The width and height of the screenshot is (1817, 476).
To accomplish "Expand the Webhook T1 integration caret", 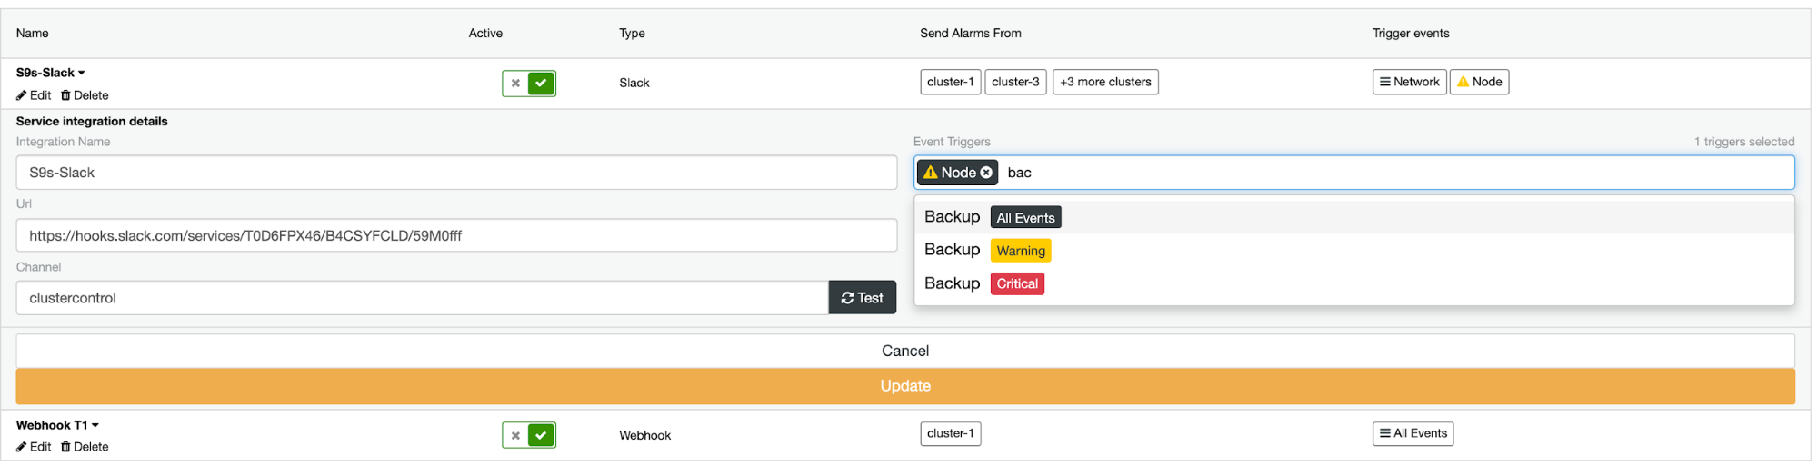I will coord(95,425).
